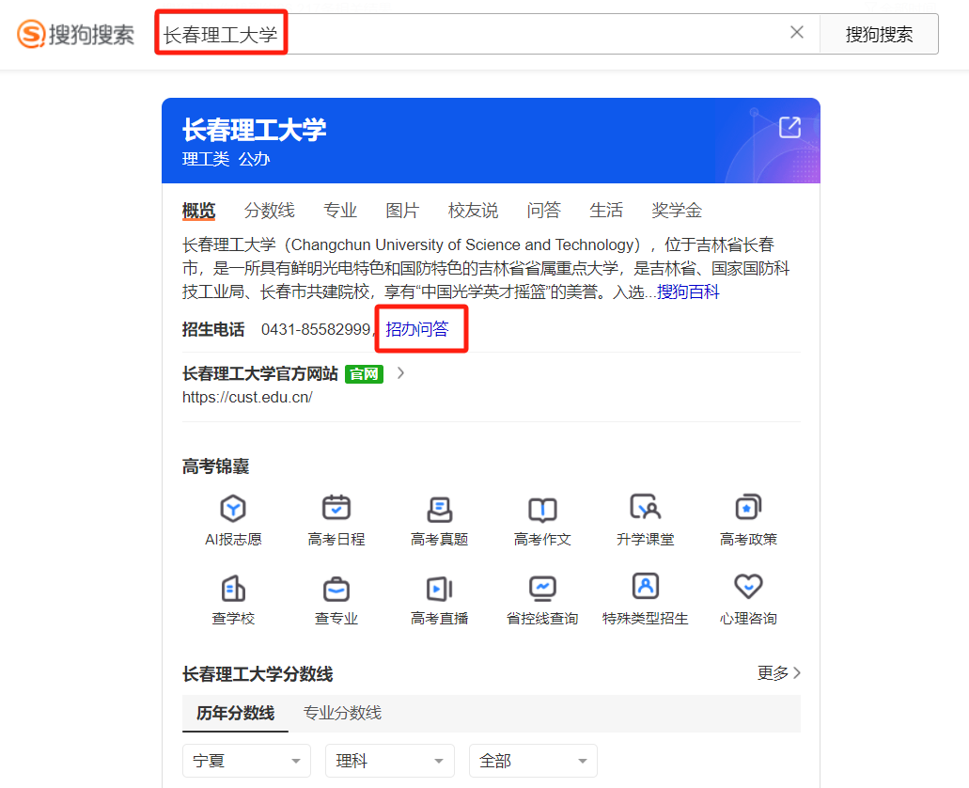Click the 理工类 tag in the banner

click(x=206, y=160)
